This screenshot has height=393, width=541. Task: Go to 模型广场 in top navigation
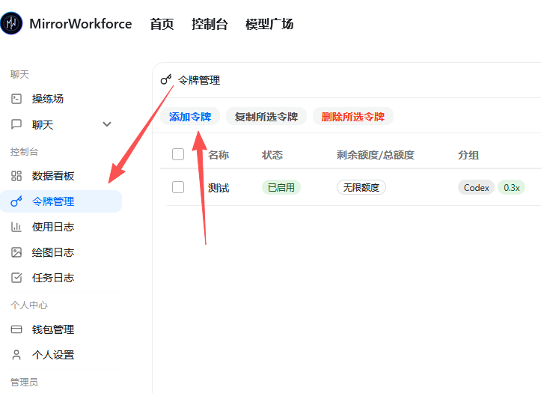269,24
